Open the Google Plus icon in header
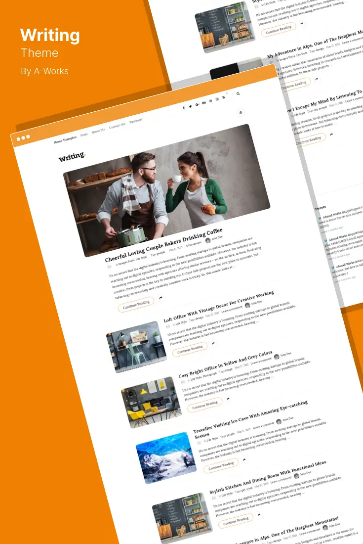The height and width of the screenshot is (544, 363). click(197, 104)
